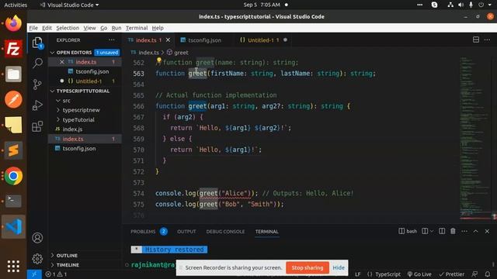Open terminal panel more actions ellipsis

[x=464, y=231]
